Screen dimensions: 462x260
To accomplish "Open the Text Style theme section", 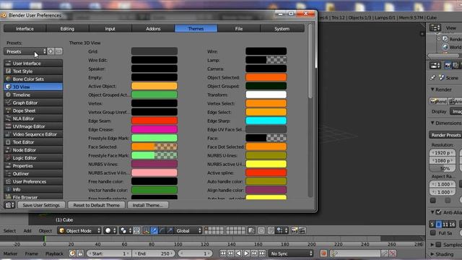I will pyautogui.click(x=33, y=71).
